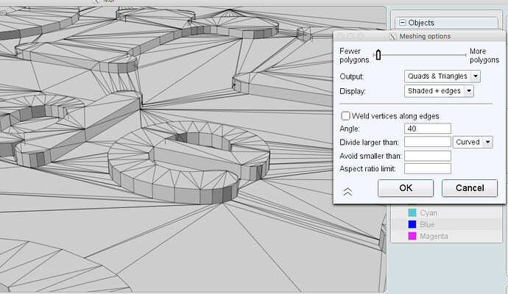Click the Divide larger than input field

(x=427, y=142)
